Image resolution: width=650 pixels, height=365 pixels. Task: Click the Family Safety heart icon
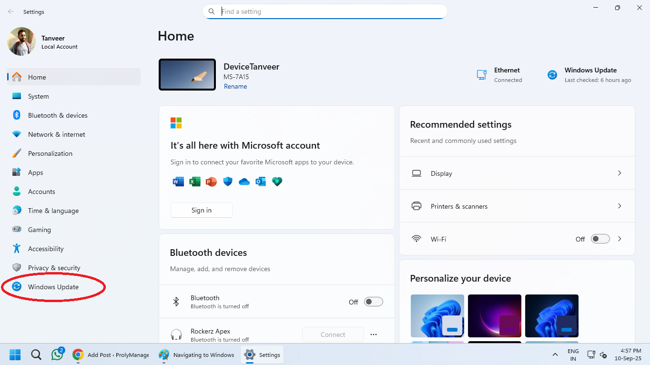click(x=277, y=181)
